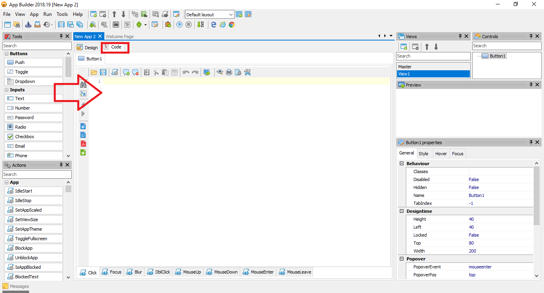Select the Radio control from Inputs
The image size is (544, 293).
point(33,127)
